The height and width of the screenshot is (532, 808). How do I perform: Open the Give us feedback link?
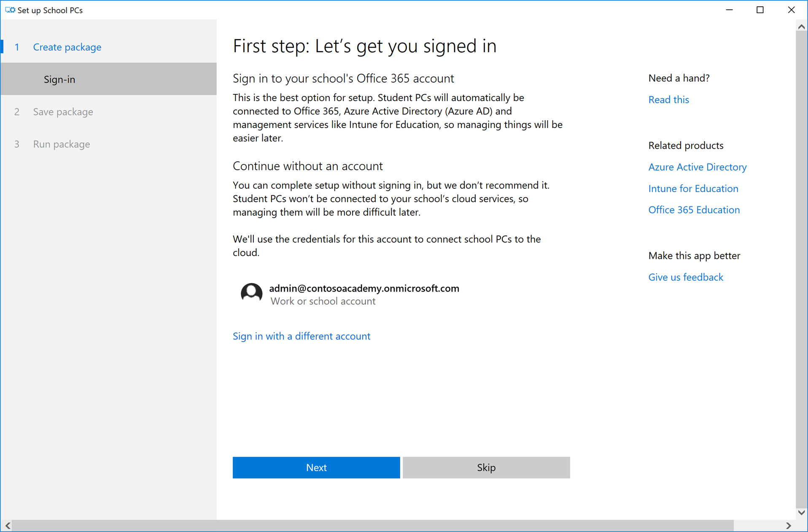point(685,277)
